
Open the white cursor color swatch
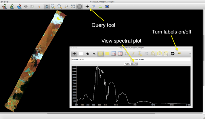point(81,53)
